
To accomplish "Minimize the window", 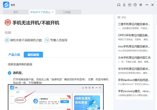I will click(x=147, y=5).
